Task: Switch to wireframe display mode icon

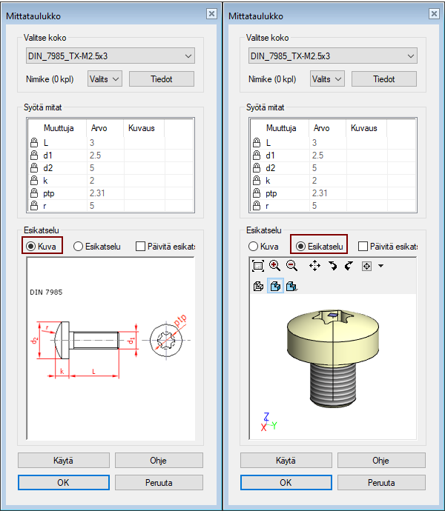Action: 258,286
